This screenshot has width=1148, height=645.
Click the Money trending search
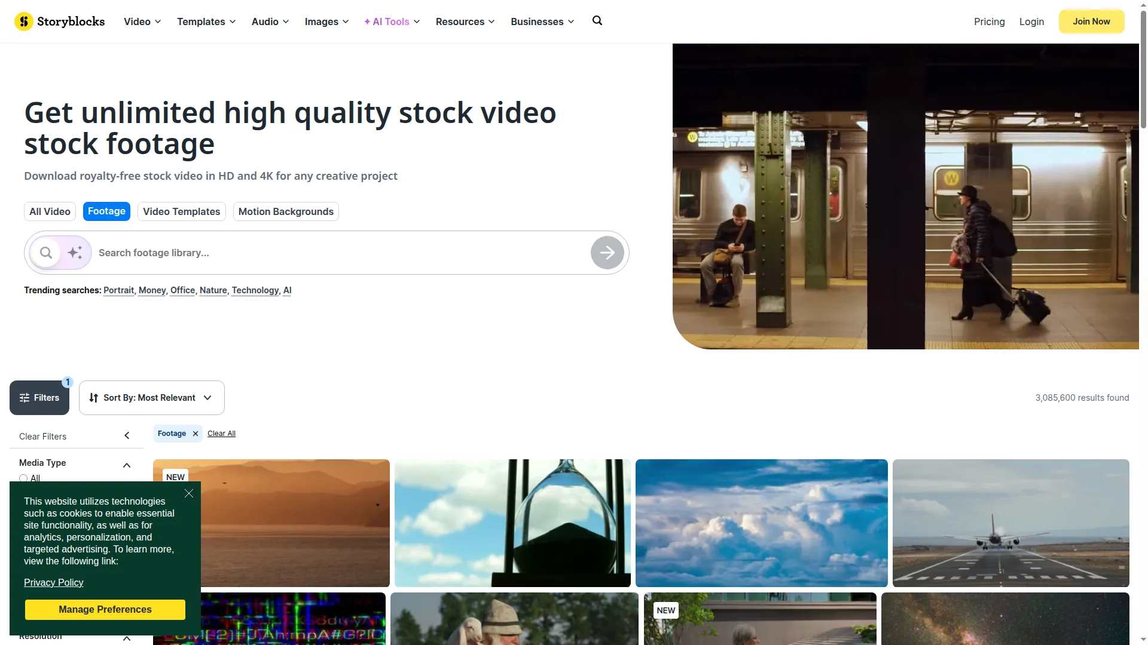[x=152, y=290]
